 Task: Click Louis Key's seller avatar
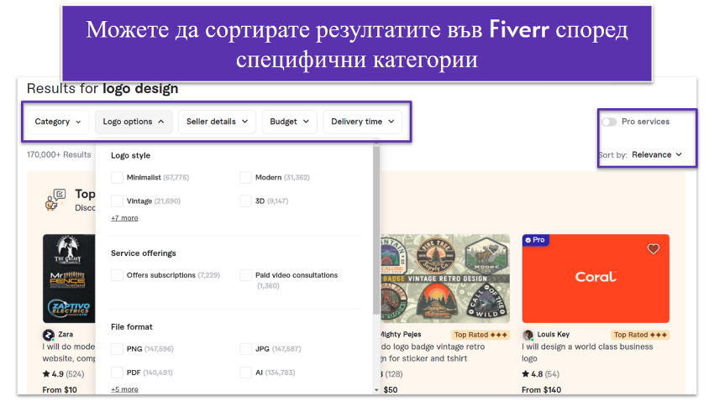pos(528,335)
